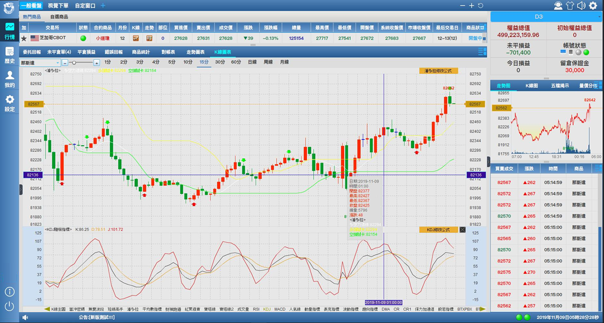Click the power logout icon in sidebar
This screenshot has width=604, height=323.
coord(10,306)
